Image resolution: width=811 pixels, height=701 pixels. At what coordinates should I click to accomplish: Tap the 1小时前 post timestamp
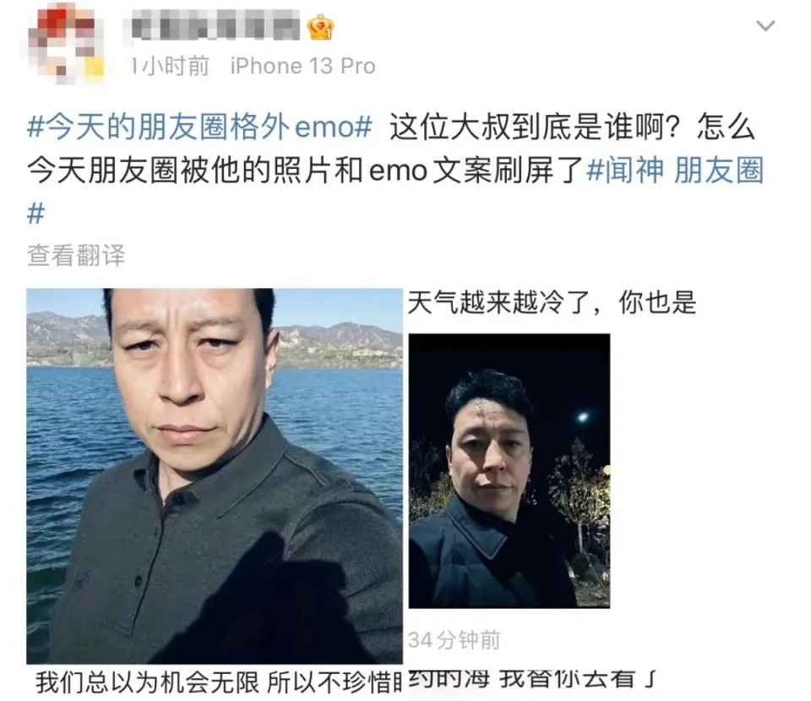[169, 66]
